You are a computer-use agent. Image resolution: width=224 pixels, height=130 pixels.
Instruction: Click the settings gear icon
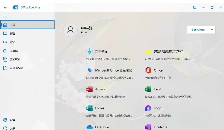click(5, 120)
